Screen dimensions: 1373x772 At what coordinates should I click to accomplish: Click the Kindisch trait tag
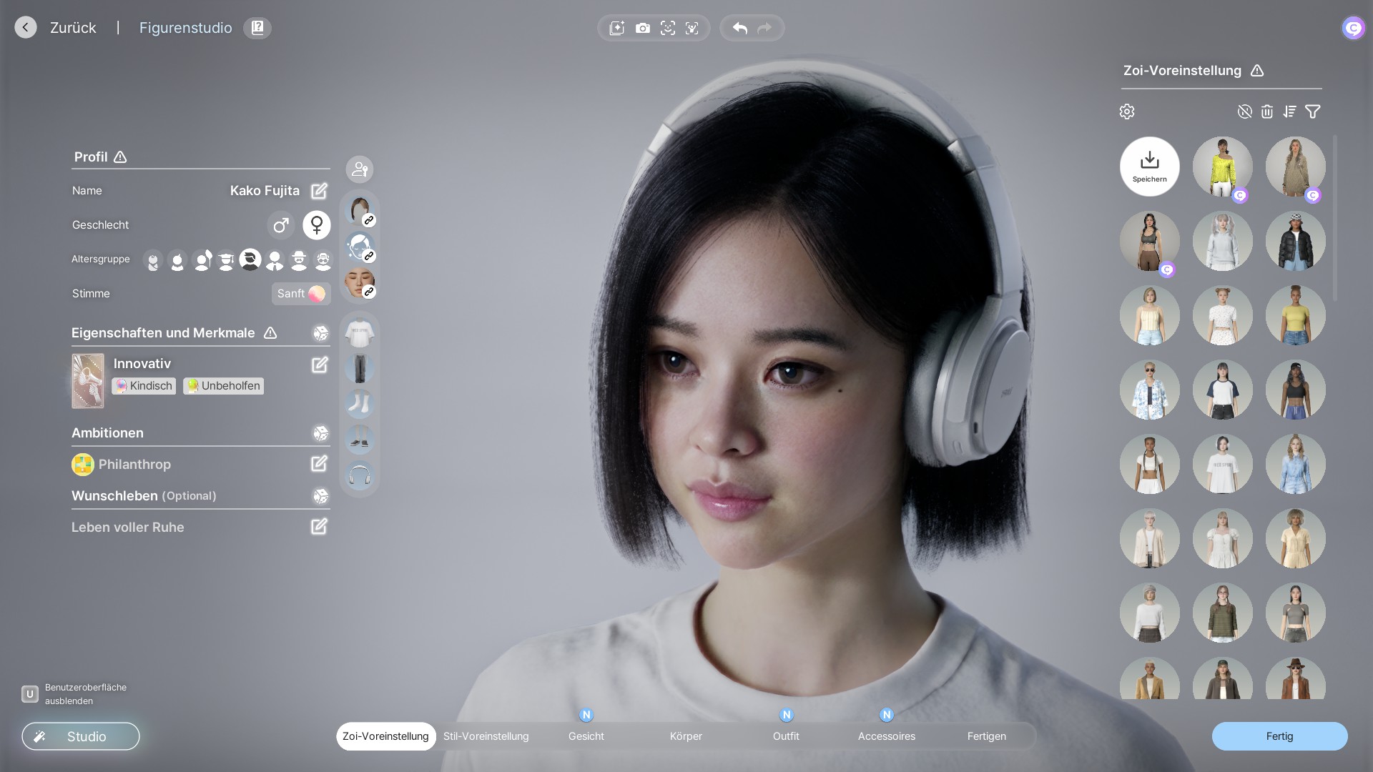[x=144, y=386]
